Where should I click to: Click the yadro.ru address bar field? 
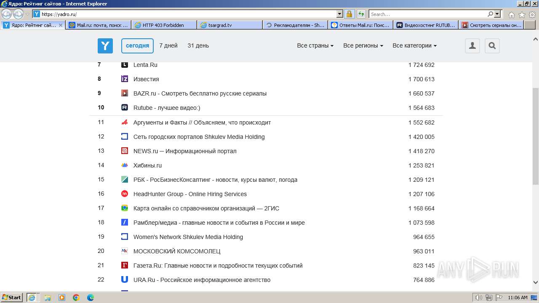pyautogui.click(x=188, y=14)
